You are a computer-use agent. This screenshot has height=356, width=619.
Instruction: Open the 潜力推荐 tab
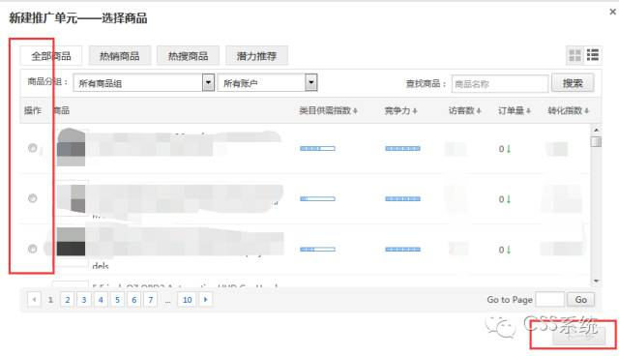256,56
